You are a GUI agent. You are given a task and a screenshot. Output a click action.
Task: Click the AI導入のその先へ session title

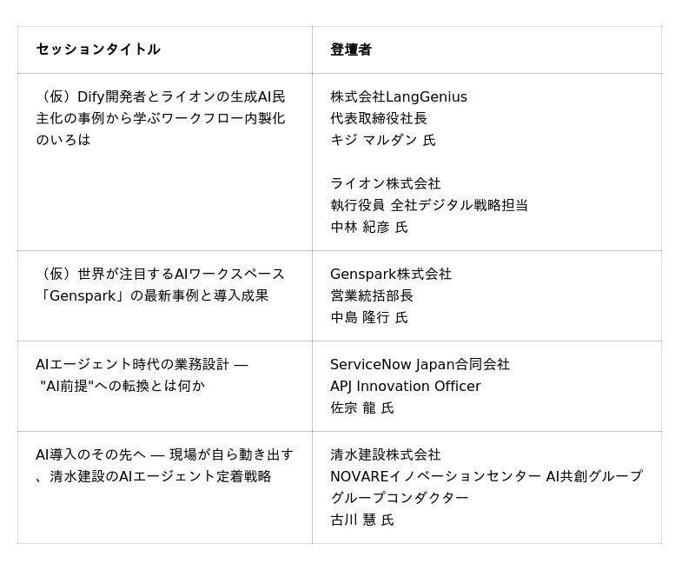click(x=164, y=465)
